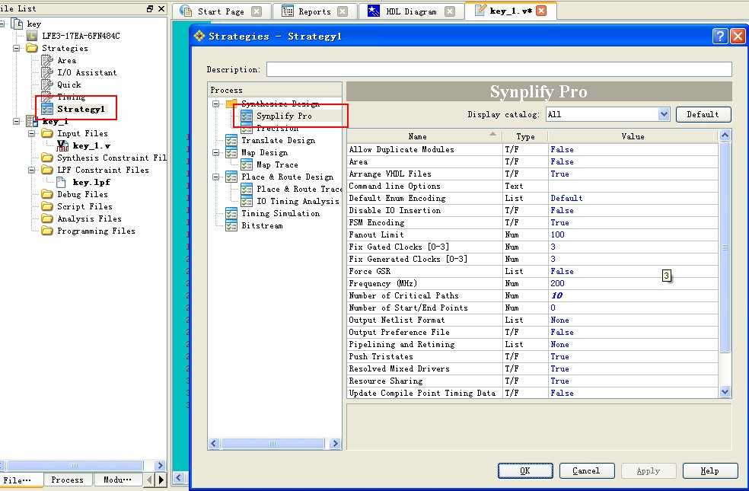The width and height of the screenshot is (749, 491).
Task: Click the key_1 implementation icon
Action: click(32, 121)
